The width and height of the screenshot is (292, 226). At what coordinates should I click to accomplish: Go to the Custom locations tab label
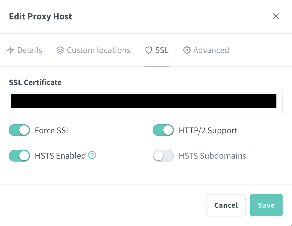click(98, 50)
